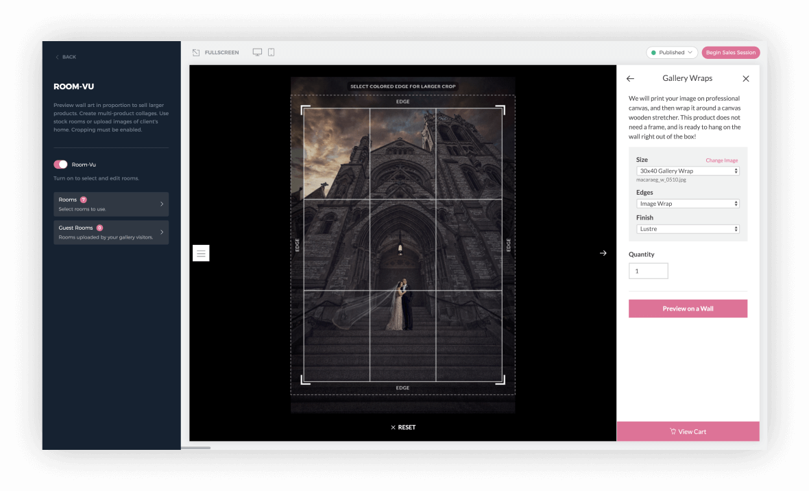Viewport: 809px width, 491px height.
Task: Click the Rooms count badge
Action: click(84, 200)
